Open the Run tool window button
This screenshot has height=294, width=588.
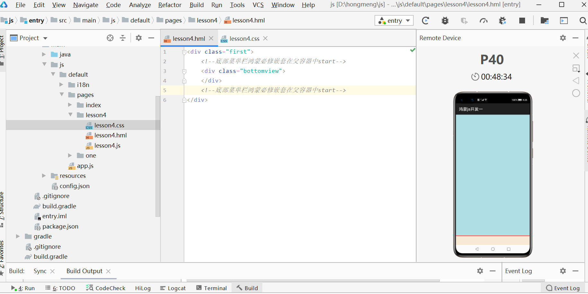[23, 288]
